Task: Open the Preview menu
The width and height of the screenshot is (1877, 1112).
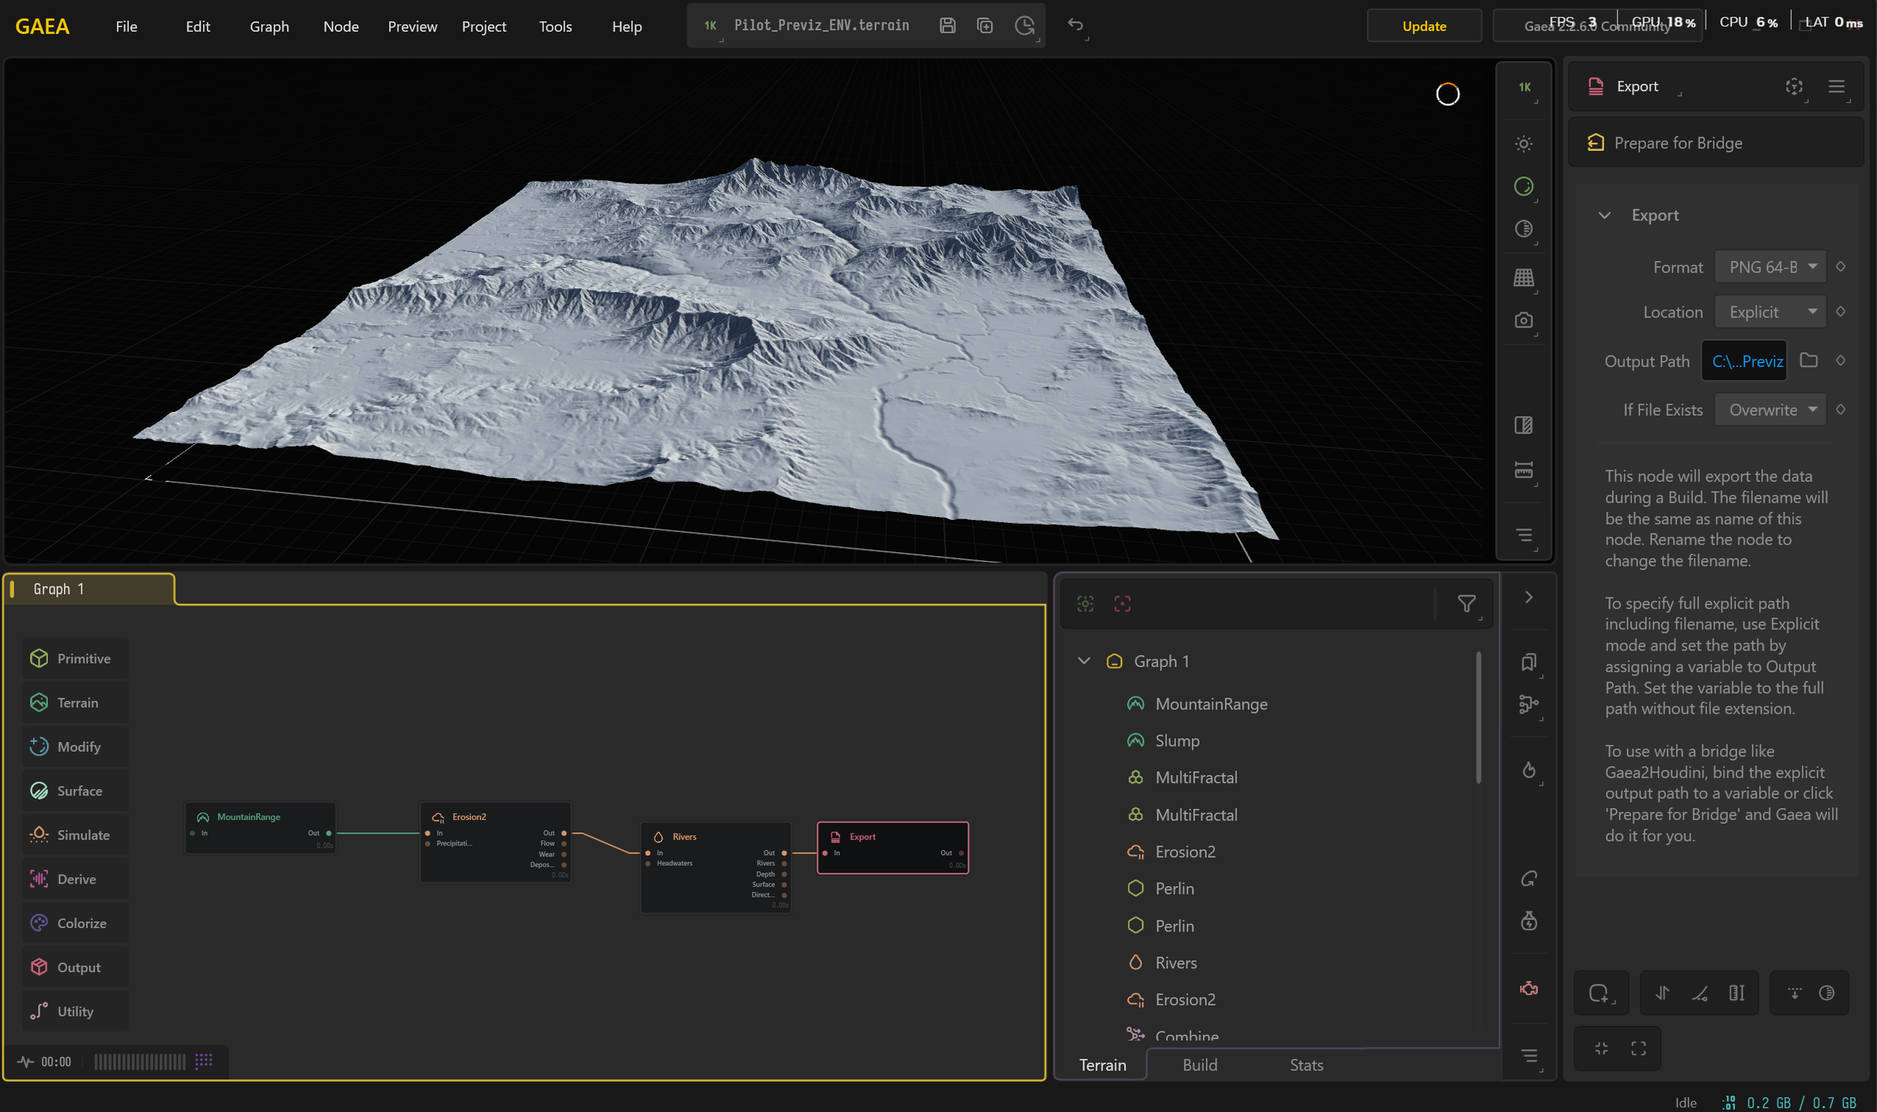Action: tap(412, 26)
